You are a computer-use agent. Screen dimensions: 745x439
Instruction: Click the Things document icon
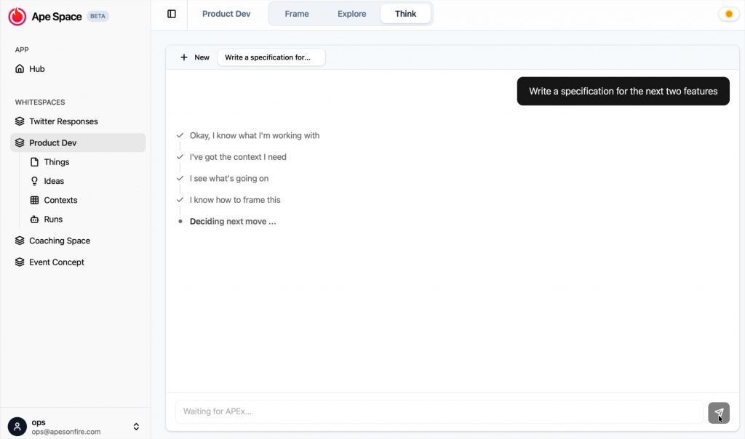[34, 162]
